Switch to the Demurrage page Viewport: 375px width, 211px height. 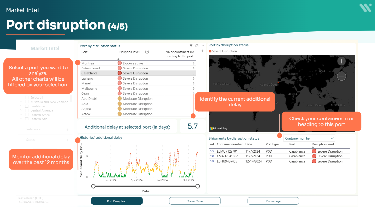(x=273, y=201)
